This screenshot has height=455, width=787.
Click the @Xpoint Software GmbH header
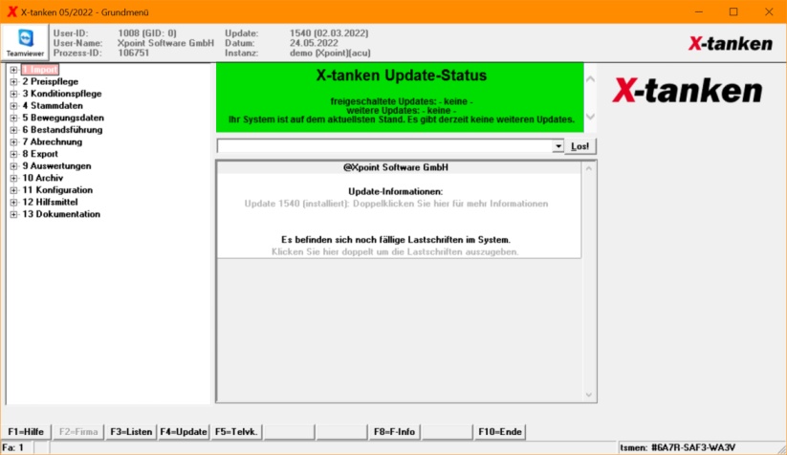[396, 167]
